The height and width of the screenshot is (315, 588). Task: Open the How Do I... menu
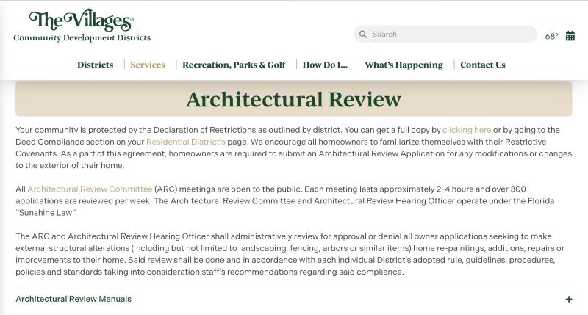pyautogui.click(x=325, y=65)
